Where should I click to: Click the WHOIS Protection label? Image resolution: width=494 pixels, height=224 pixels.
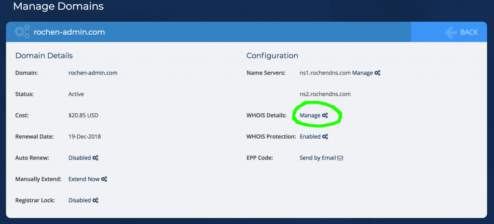(271, 136)
